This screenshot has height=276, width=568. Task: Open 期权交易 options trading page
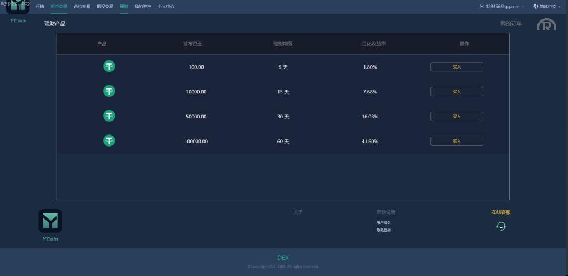click(x=104, y=7)
